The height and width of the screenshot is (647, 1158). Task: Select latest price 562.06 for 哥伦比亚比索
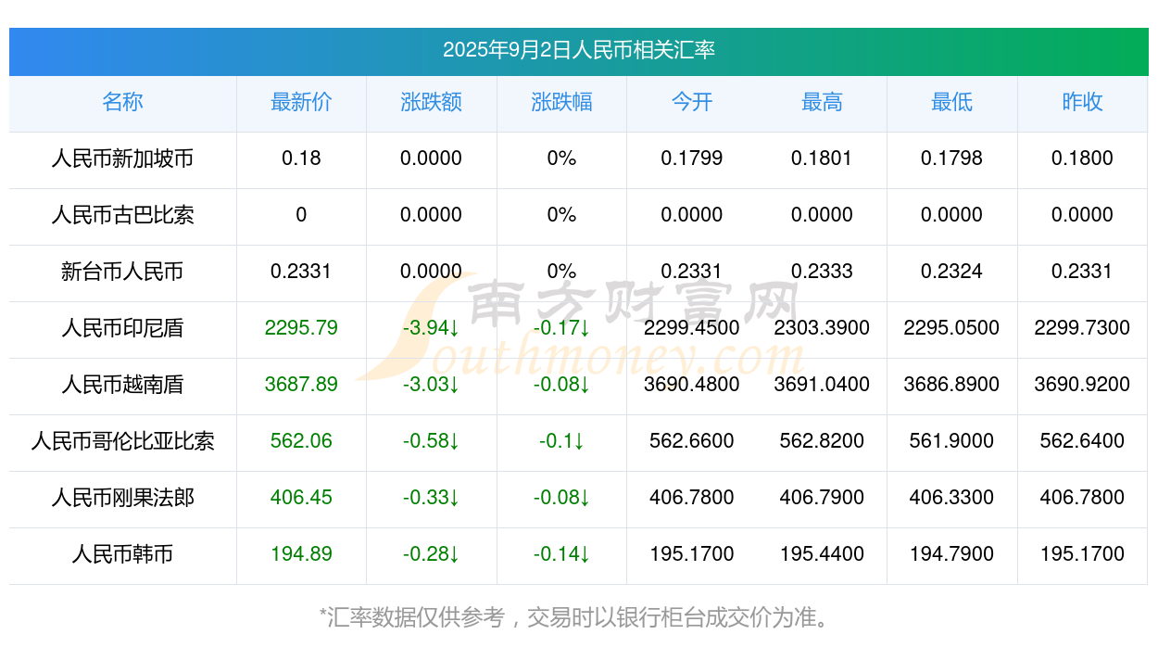coord(301,441)
